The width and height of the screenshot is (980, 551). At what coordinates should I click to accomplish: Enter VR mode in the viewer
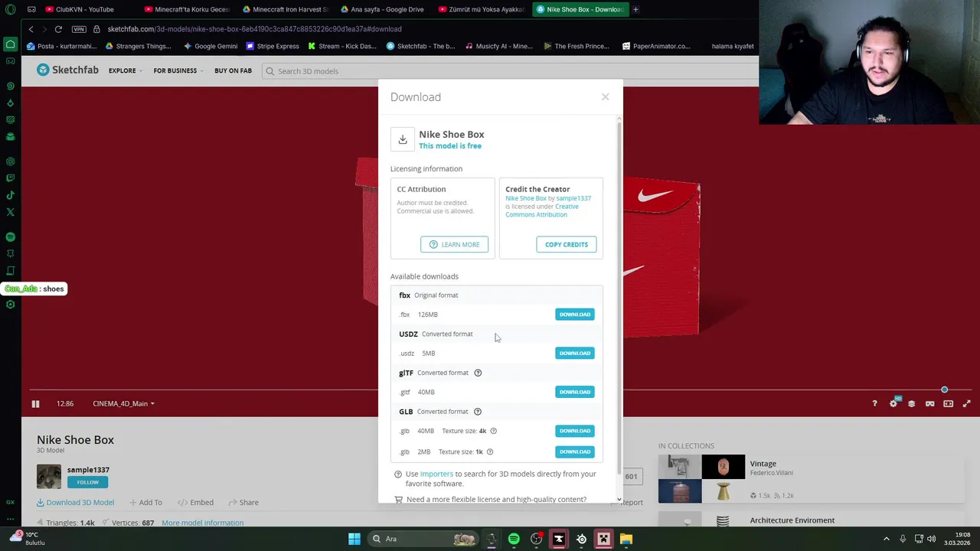click(929, 403)
